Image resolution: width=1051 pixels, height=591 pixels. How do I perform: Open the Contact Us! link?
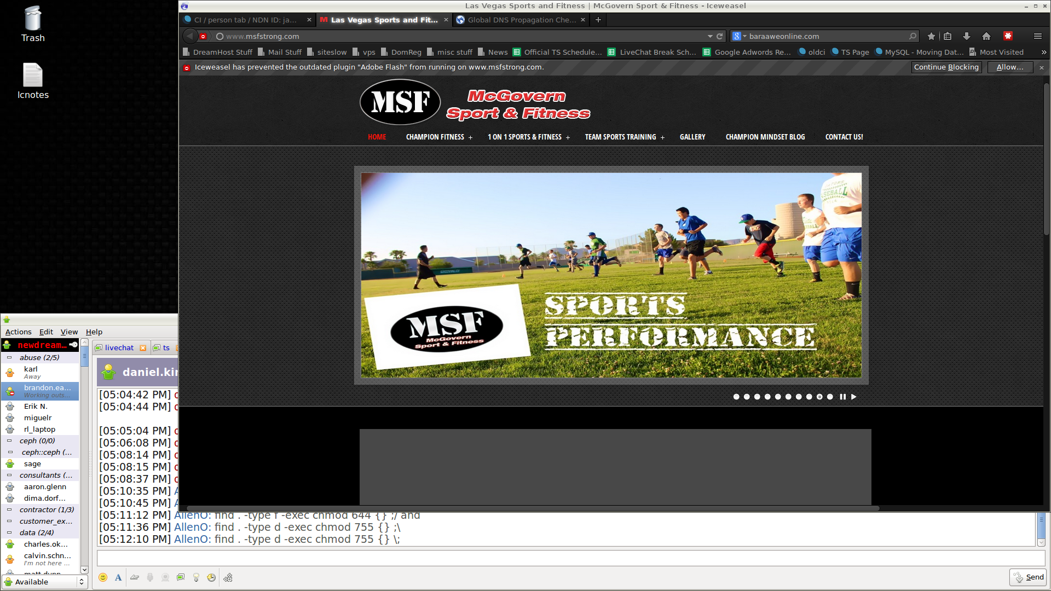[844, 137]
